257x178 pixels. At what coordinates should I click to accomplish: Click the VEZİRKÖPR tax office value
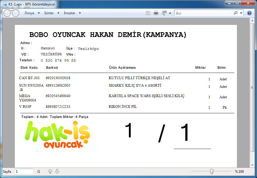(x=51, y=54)
